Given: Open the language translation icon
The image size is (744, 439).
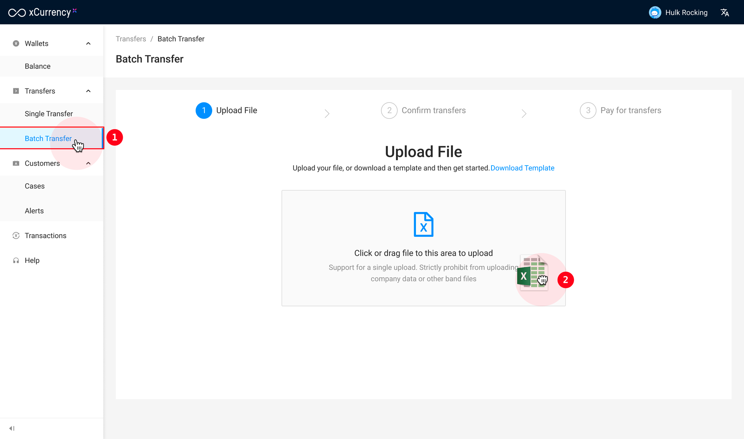Looking at the screenshot, I should click(725, 13).
